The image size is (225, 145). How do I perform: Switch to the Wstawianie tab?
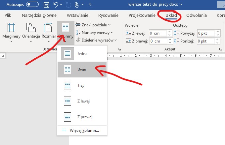77,15
